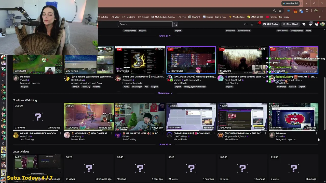
Task: Open options for Symfuhny NEW DROPS video
Action: 112,133
